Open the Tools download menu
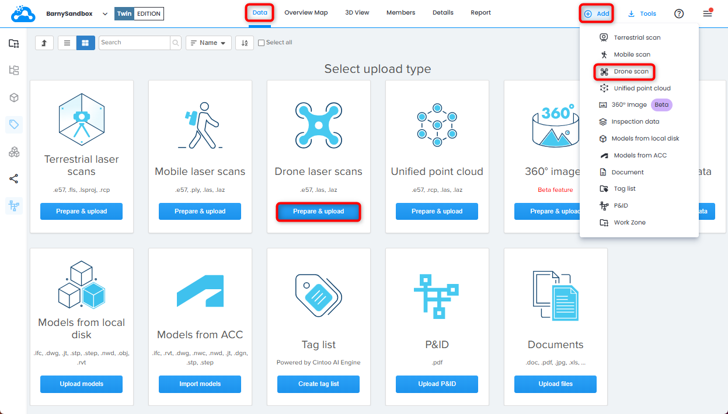Viewport: 728px width, 414px height. click(x=642, y=13)
